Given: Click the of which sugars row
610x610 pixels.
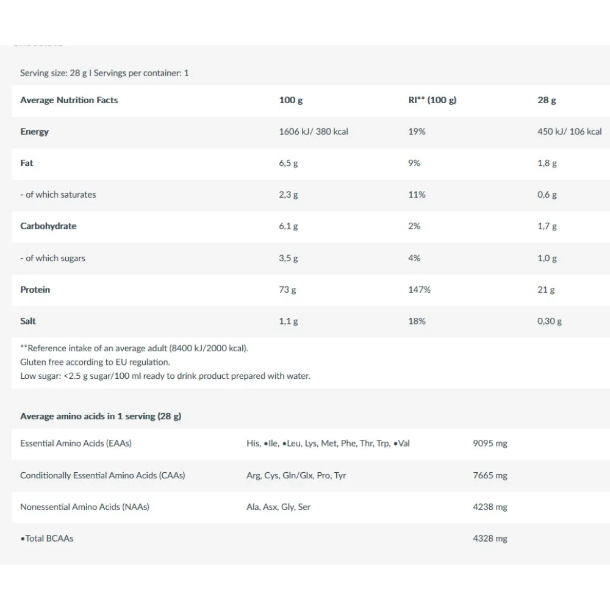Looking at the screenshot, I should pos(311,258).
